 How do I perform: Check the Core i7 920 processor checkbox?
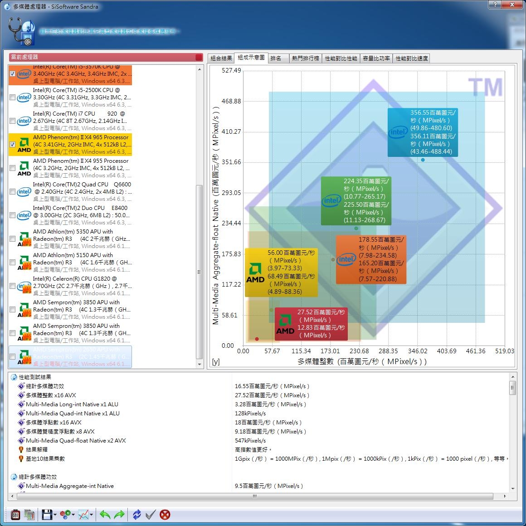tap(12, 121)
